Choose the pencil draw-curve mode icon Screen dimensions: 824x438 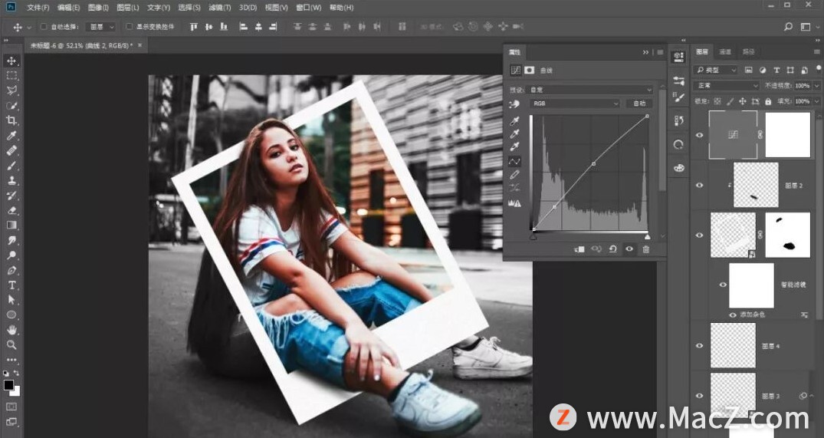pyautogui.click(x=514, y=175)
